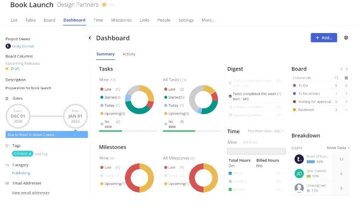Click Tasks completed this week digest entry
Image resolution: width=356 pixels, height=216 pixels.
255,96
